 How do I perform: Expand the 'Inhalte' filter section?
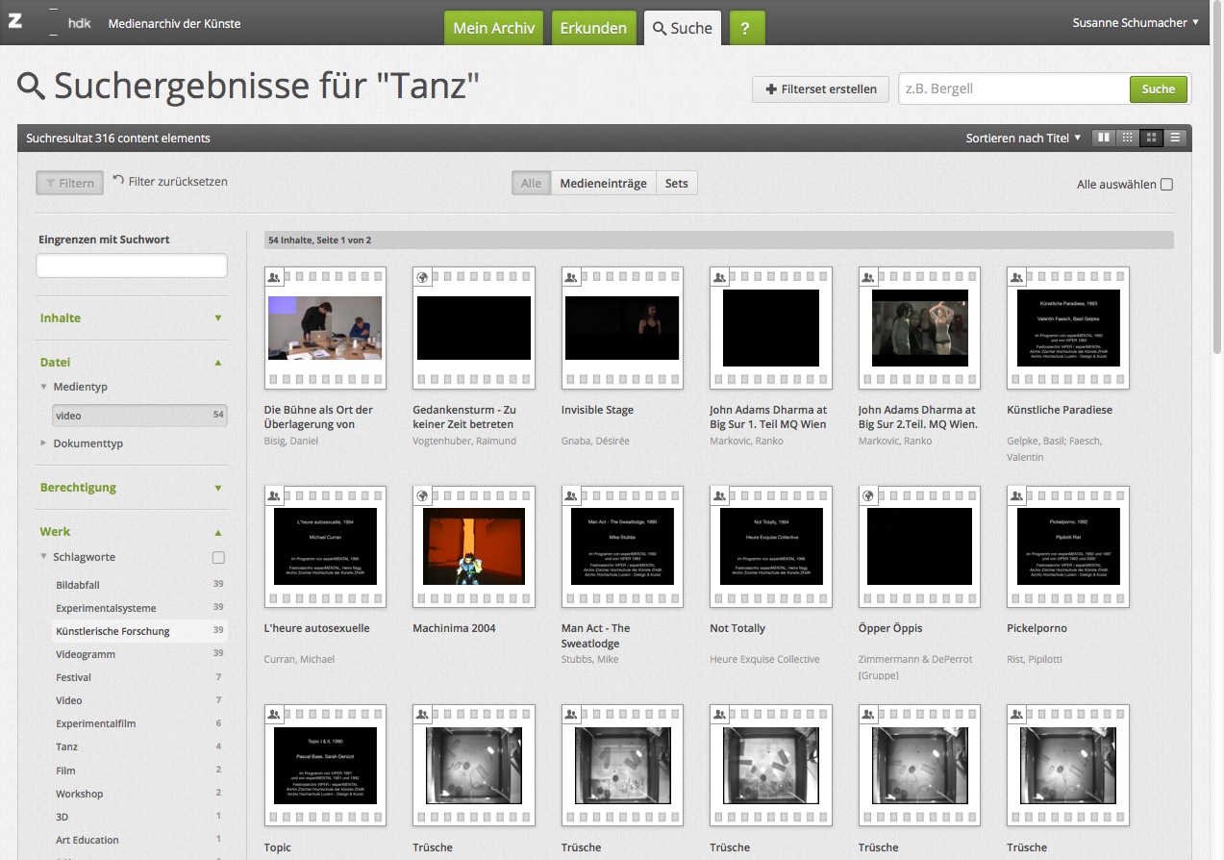click(x=131, y=318)
